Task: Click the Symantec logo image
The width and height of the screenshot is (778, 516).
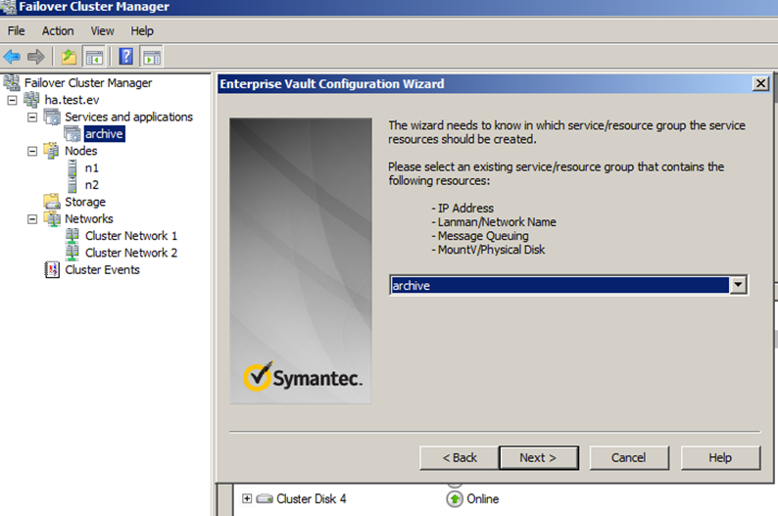Action: click(x=303, y=377)
